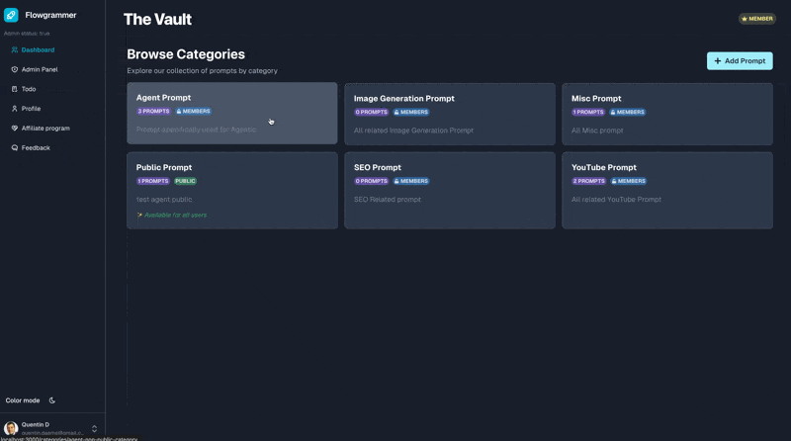This screenshot has height=441, width=791.
Task: Click the Flowgrammer logo icon
Action: click(11, 15)
